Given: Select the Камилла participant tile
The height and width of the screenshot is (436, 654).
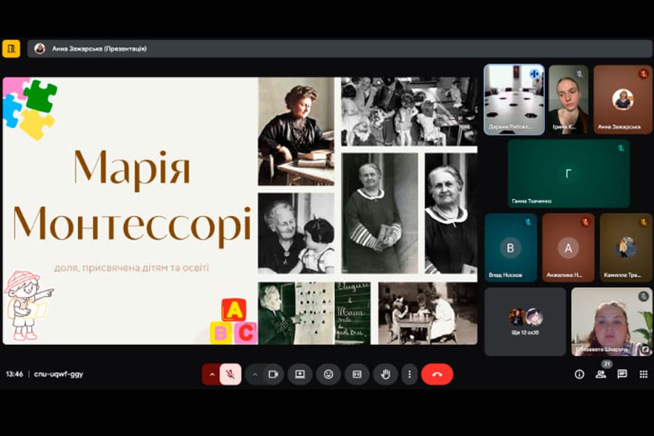Looking at the screenshot, I should 626,247.
